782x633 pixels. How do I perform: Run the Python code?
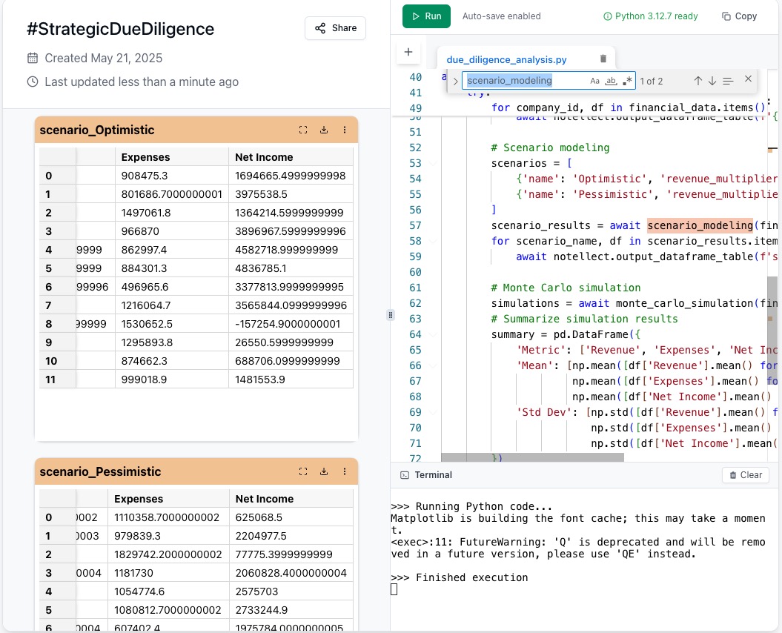426,16
